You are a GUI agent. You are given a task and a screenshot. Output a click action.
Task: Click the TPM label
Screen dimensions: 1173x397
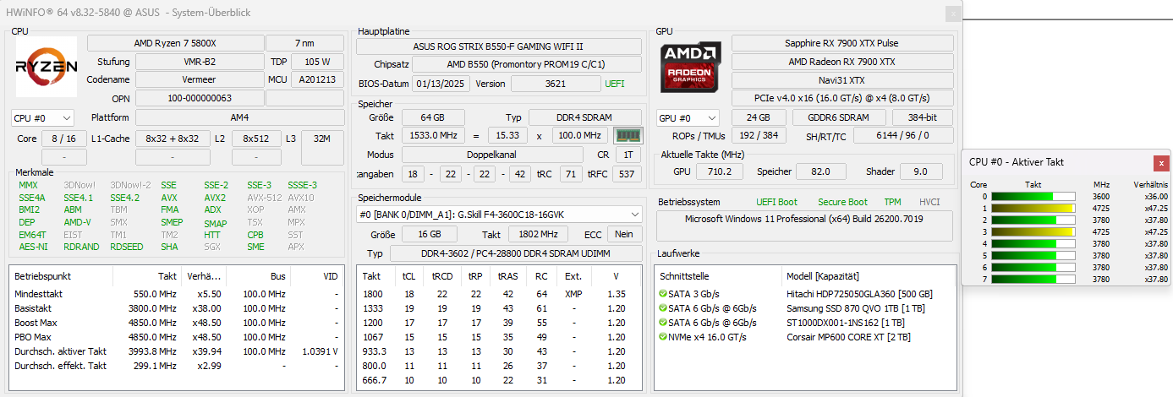pos(892,202)
